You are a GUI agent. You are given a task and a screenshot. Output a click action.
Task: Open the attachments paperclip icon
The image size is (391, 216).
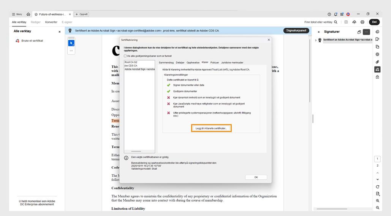(377, 62)
